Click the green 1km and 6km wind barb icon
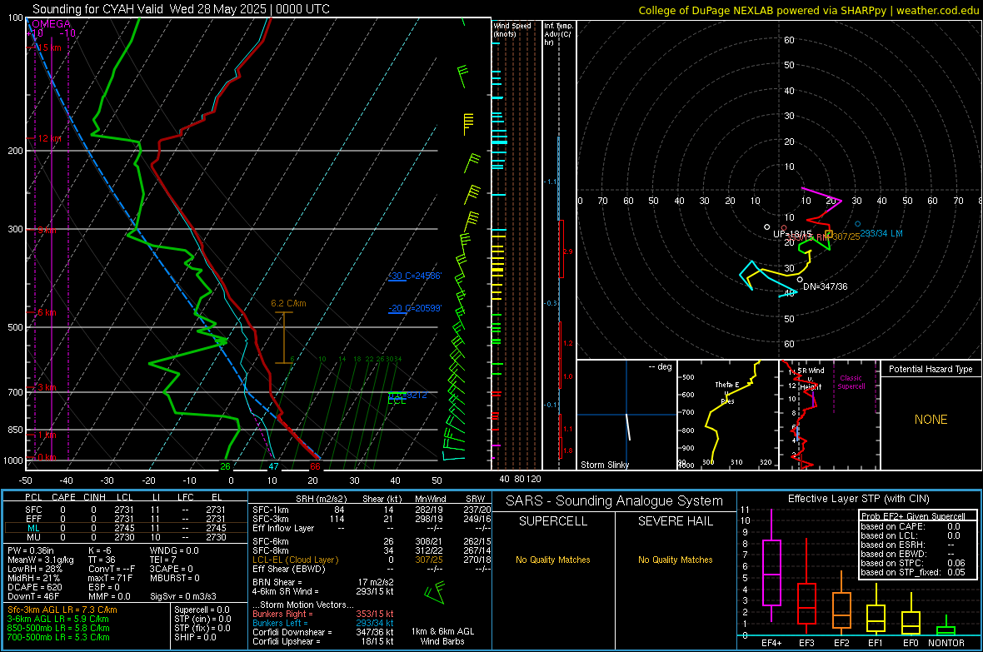Image resolution: width=983 pixels, height=652 pixels. 434,592
